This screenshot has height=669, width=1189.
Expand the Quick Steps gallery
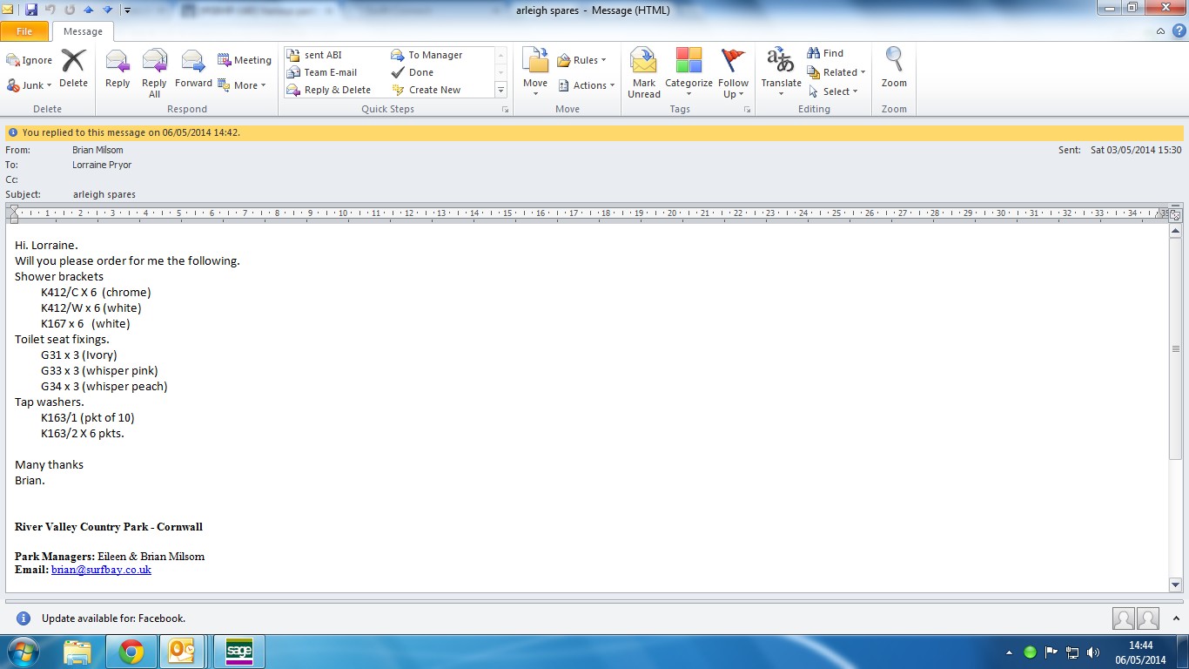pyautogui.click(x=501, y=90)
